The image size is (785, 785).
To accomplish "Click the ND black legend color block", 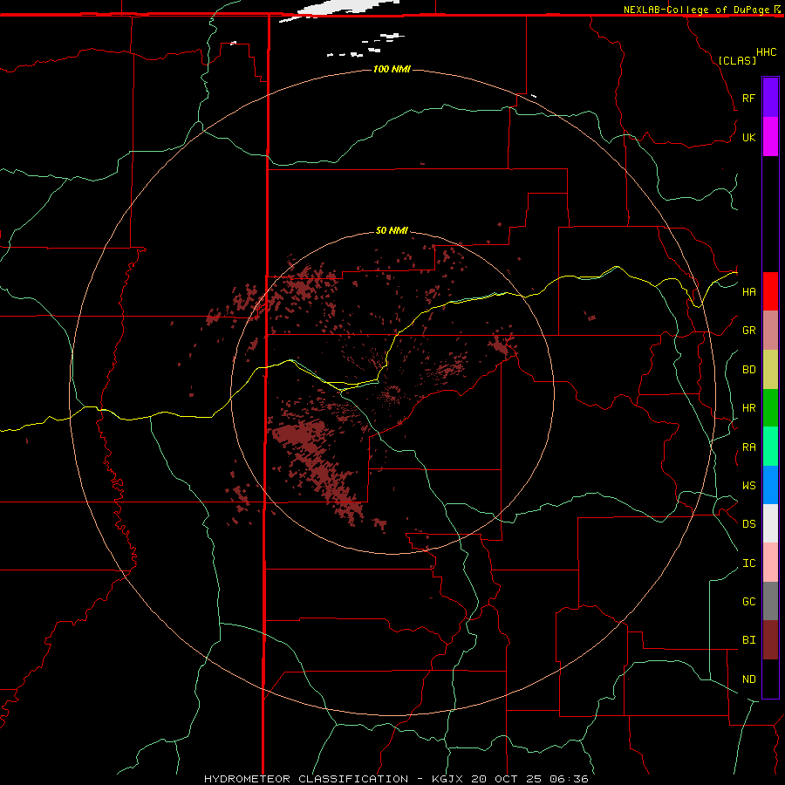I will (x=770, y=679).
